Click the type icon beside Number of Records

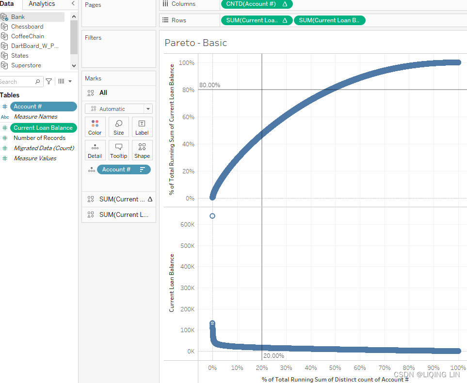(5, 138)
